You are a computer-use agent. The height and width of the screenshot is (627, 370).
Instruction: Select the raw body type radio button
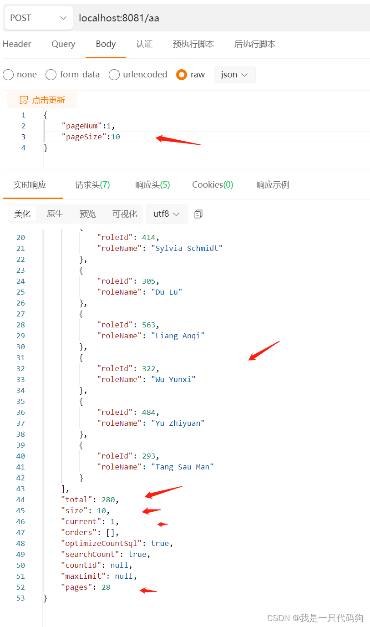(x=181, y=74)
